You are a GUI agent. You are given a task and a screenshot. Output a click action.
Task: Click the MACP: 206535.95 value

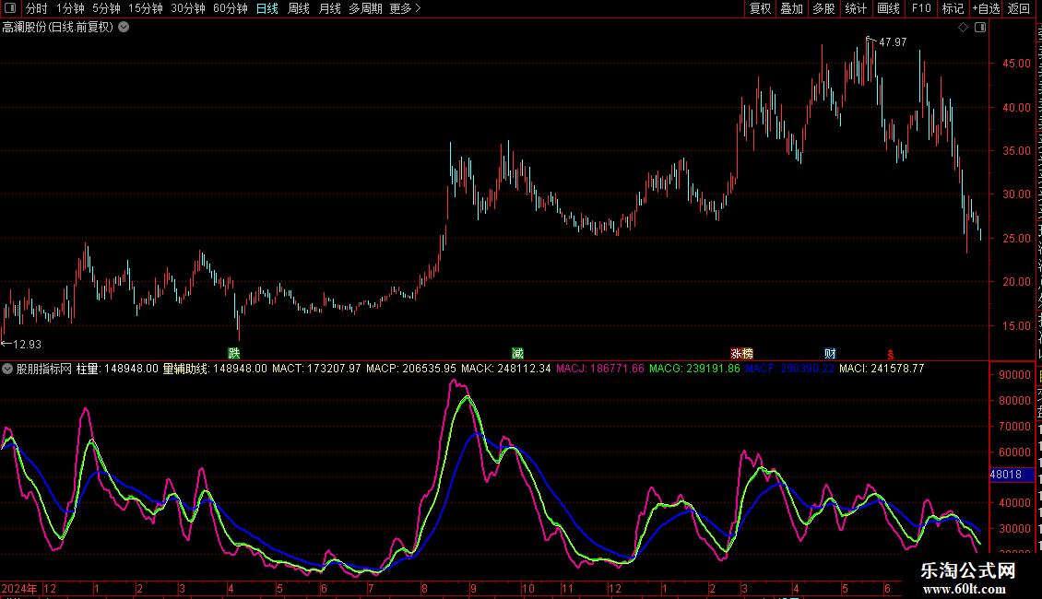click(x=411, y=369)
